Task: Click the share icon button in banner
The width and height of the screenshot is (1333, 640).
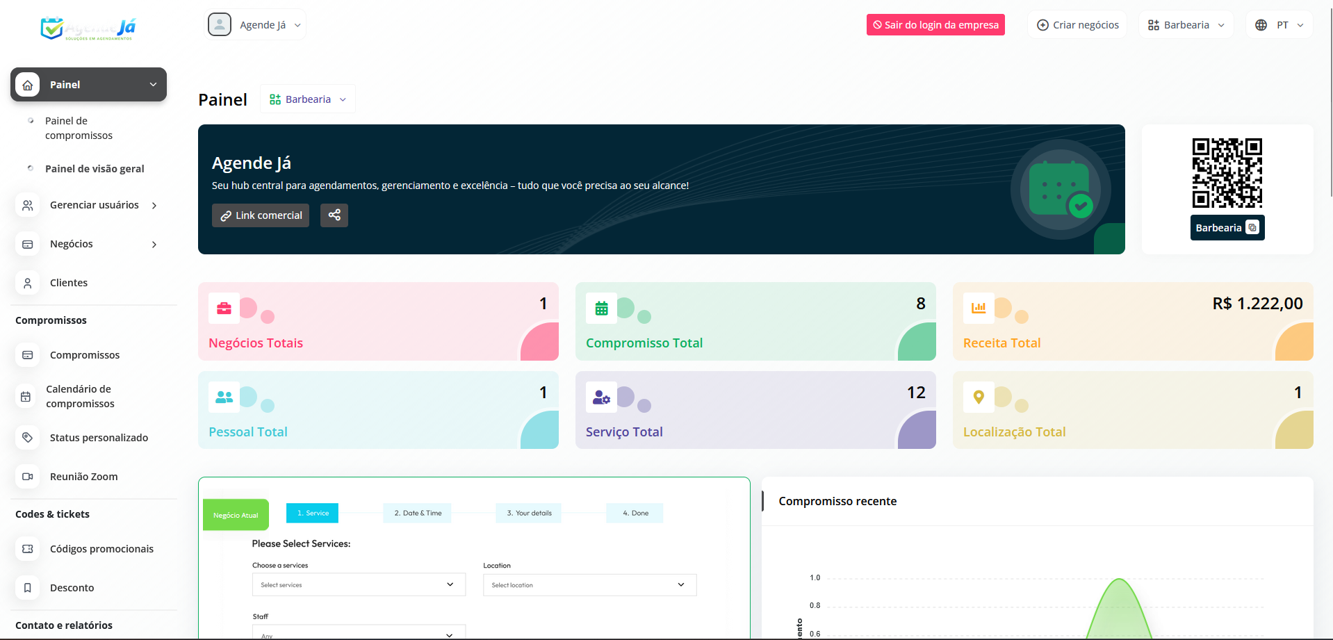Action: pyautogui.click(x=334, y=215)
